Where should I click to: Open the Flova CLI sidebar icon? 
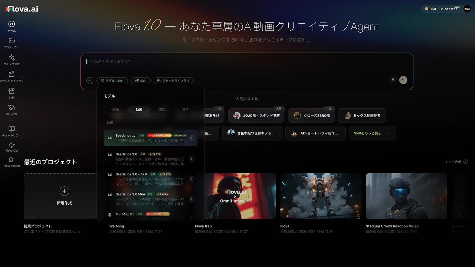point(12,145)
